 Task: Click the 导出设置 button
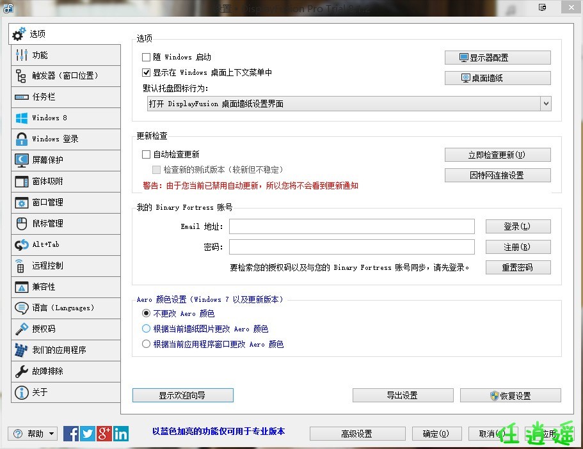(403, 395)
